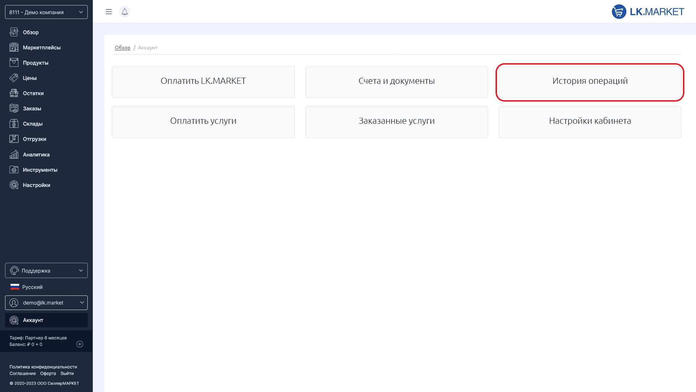Select Русский language option
The width and height of the screenshot is (696, 392).
click(32, 287)
